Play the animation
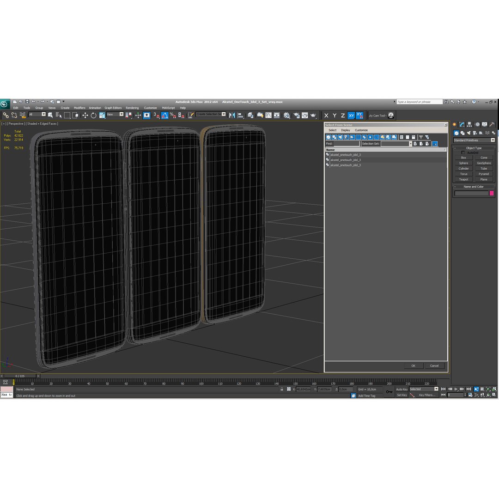499x499 pixels. [456, 389]
